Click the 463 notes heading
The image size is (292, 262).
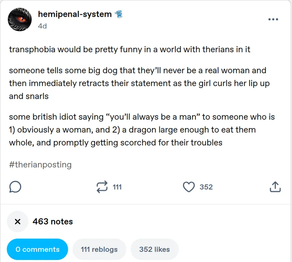coord(53,222)
